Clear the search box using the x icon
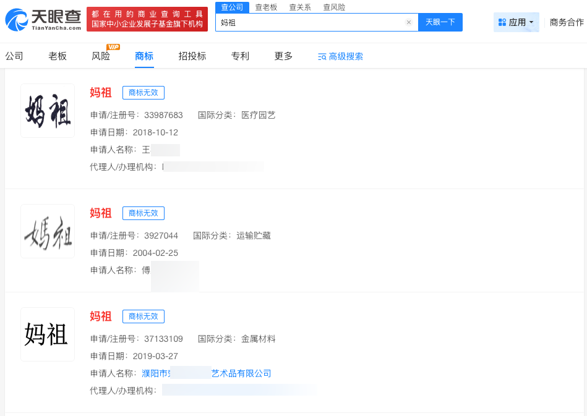Screen dimensions: 587x416 point(408,22)
